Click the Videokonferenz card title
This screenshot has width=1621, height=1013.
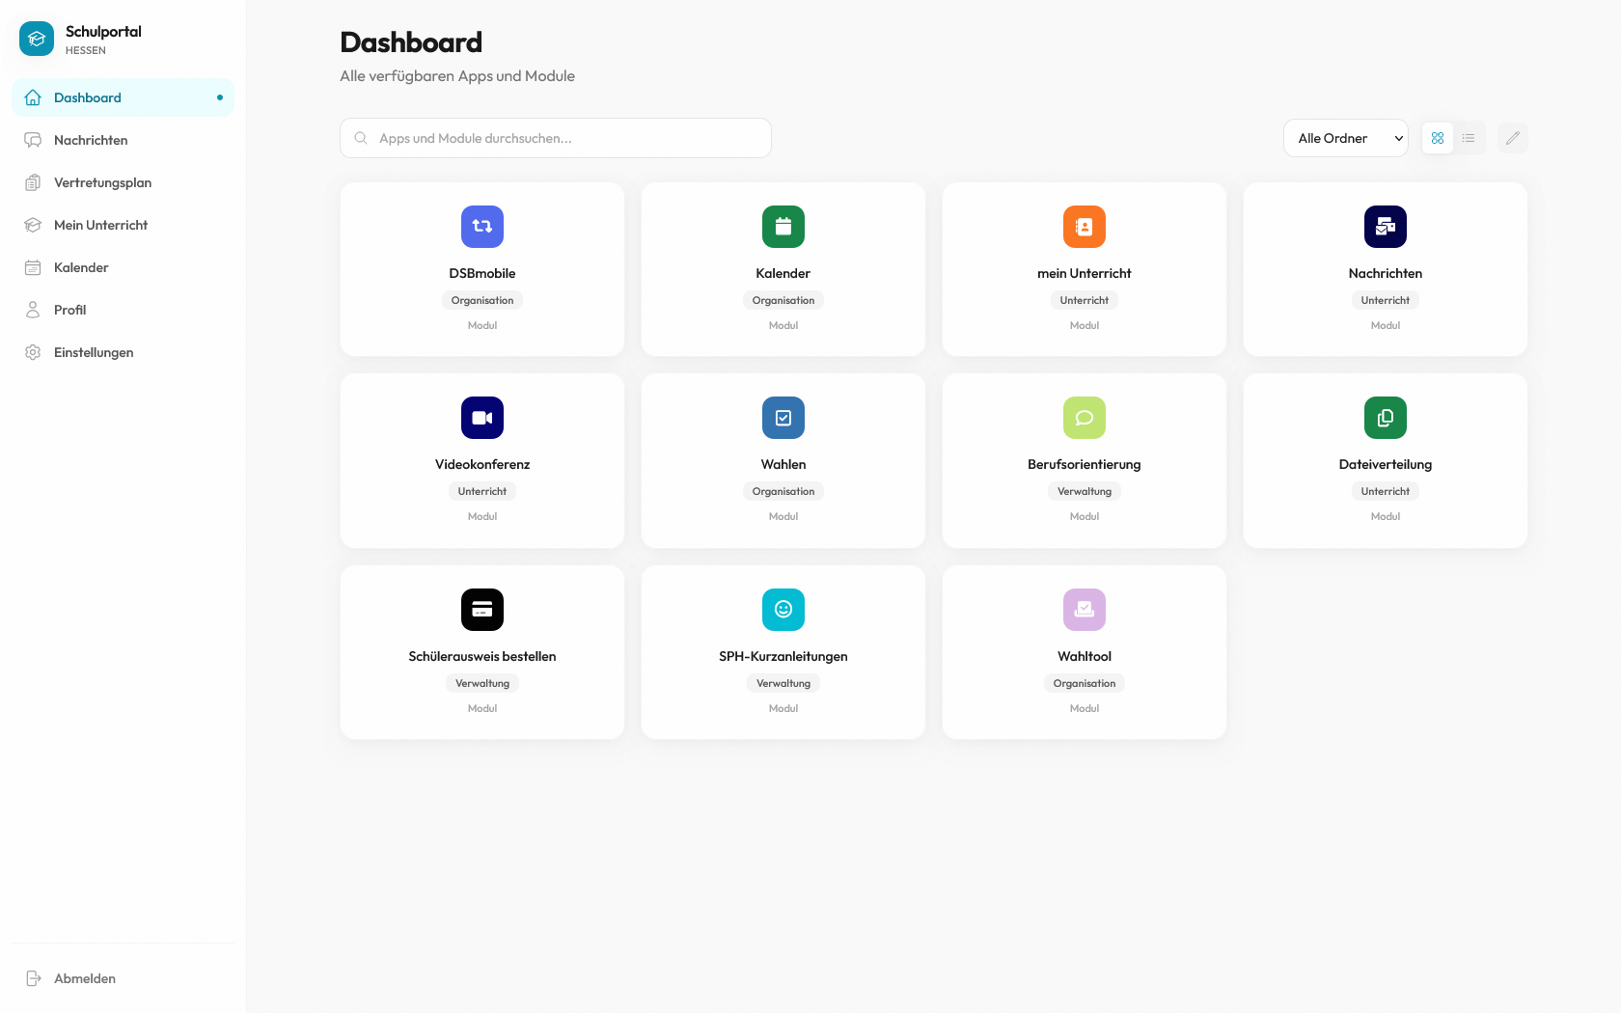(x=482, y=464)
